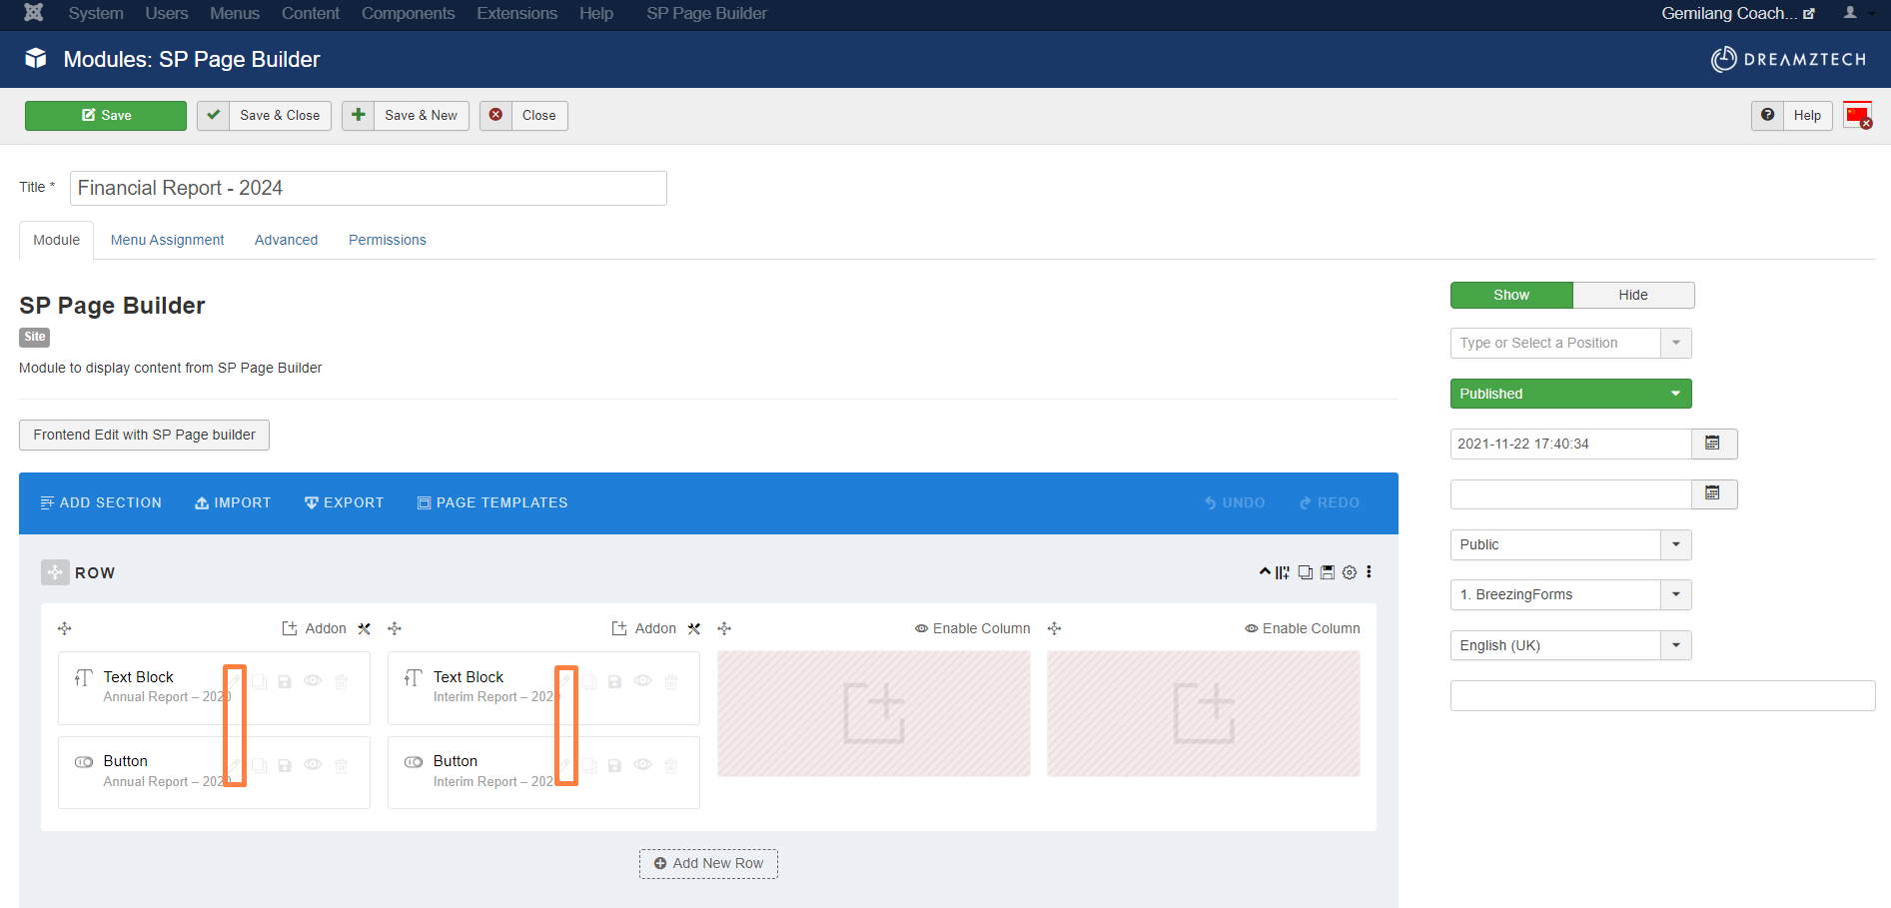Click the red flag language icon
1891x908 pixels.
coord(1858,116)
